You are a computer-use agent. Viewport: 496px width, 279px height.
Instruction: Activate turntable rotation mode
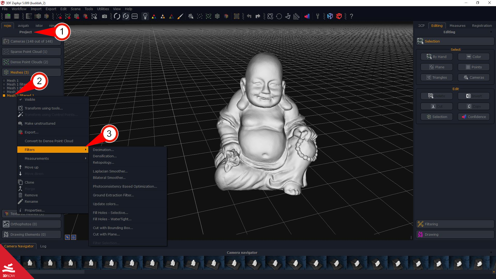(x=126, y=16)
